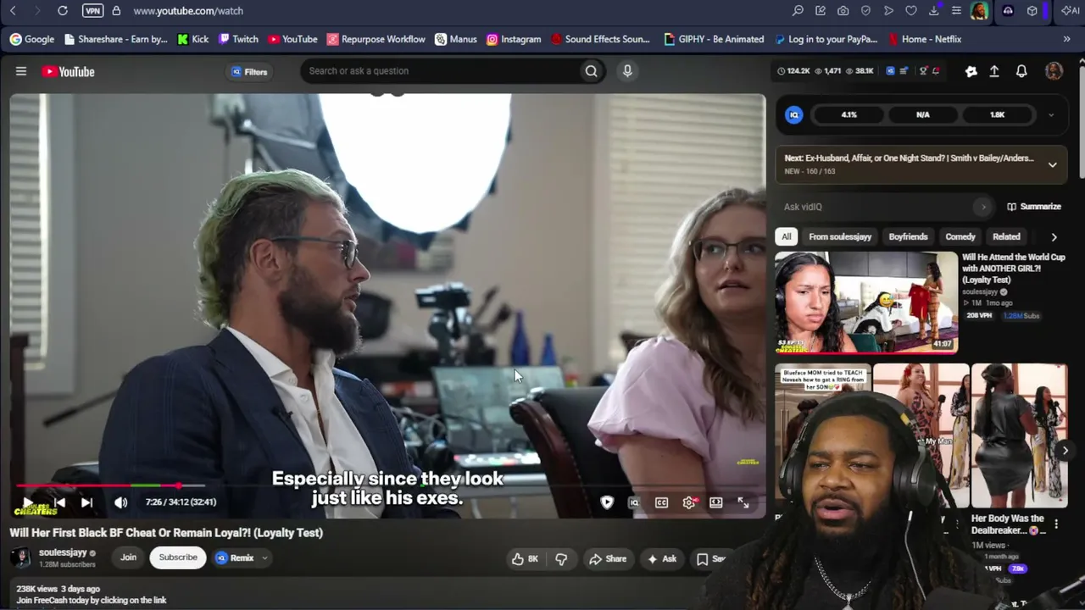Show more category chips with arrow

pyautogui.click(x=1054, y=237)
